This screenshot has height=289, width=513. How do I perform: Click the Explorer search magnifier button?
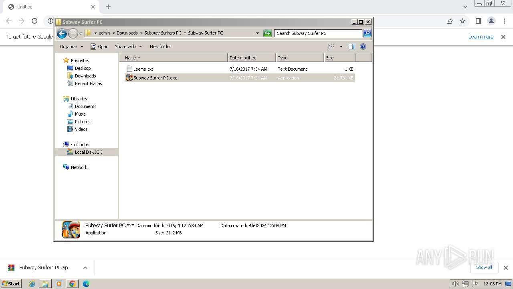[367, 33]
